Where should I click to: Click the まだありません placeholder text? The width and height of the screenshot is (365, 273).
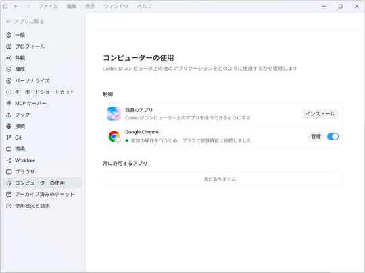(x=220, y=179)
